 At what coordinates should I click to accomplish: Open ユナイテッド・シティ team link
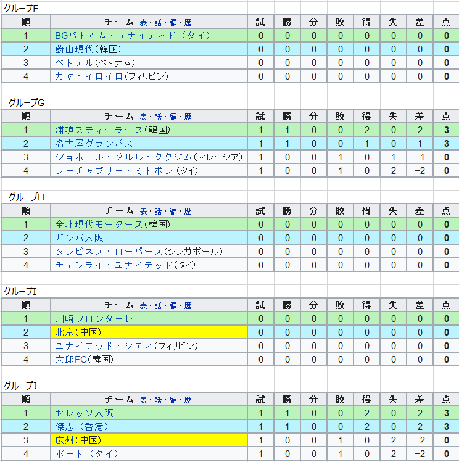(x=104, y=345)
